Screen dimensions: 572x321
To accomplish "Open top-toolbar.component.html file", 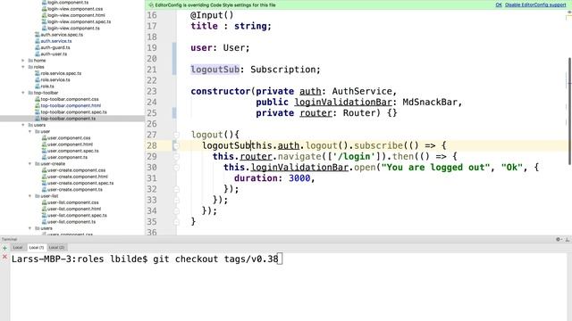I will [68, 105].
